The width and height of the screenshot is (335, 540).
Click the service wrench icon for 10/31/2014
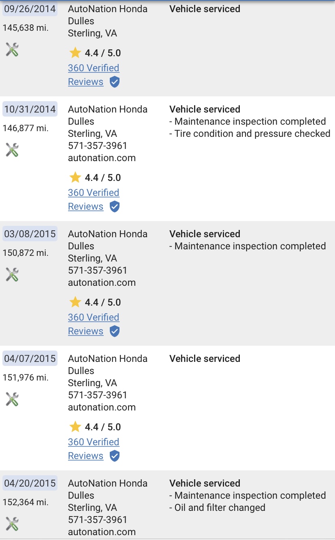pos(12,150)
